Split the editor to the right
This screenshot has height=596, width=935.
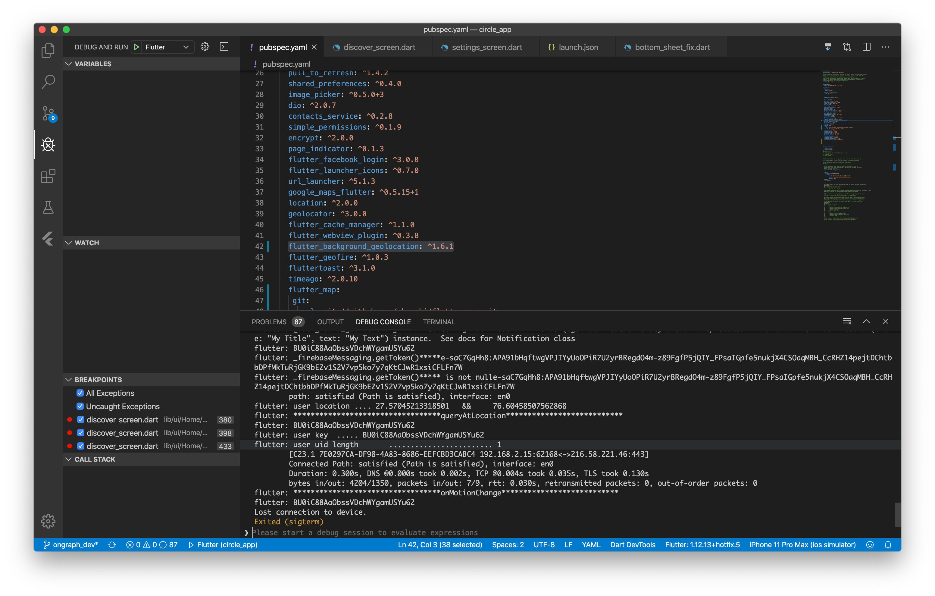tap(866, 47)
